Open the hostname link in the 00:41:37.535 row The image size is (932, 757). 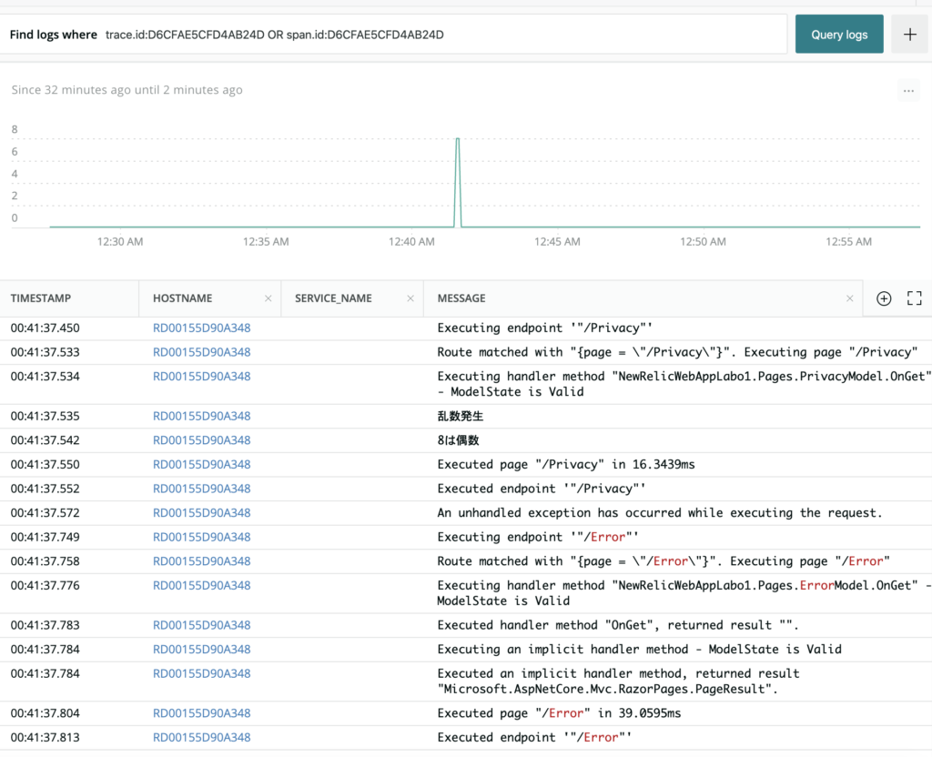point(201,417)
